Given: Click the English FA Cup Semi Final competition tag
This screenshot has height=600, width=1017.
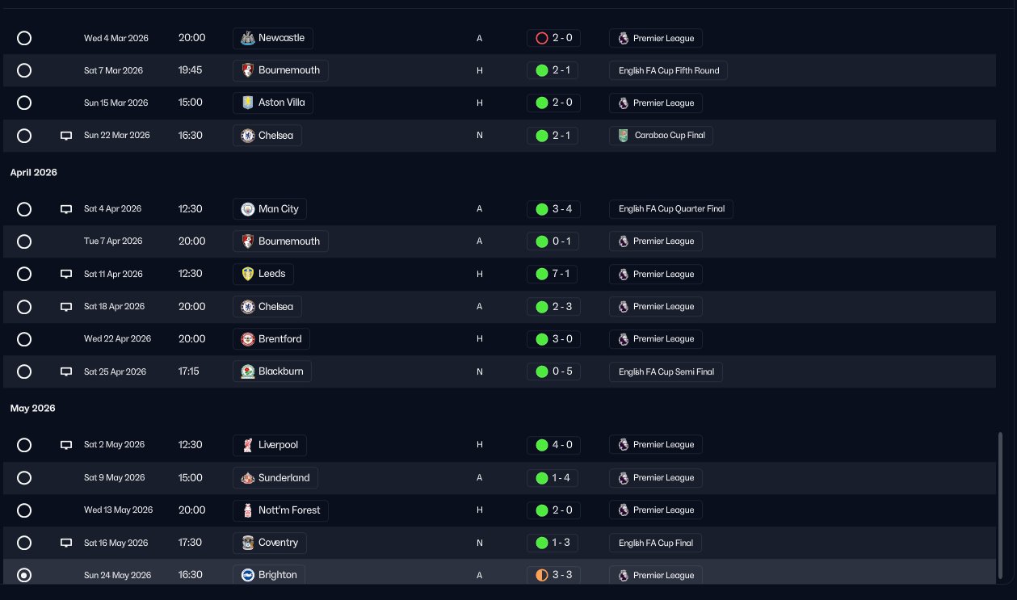Looking at the screenshot, I should (x=666, y=371).
